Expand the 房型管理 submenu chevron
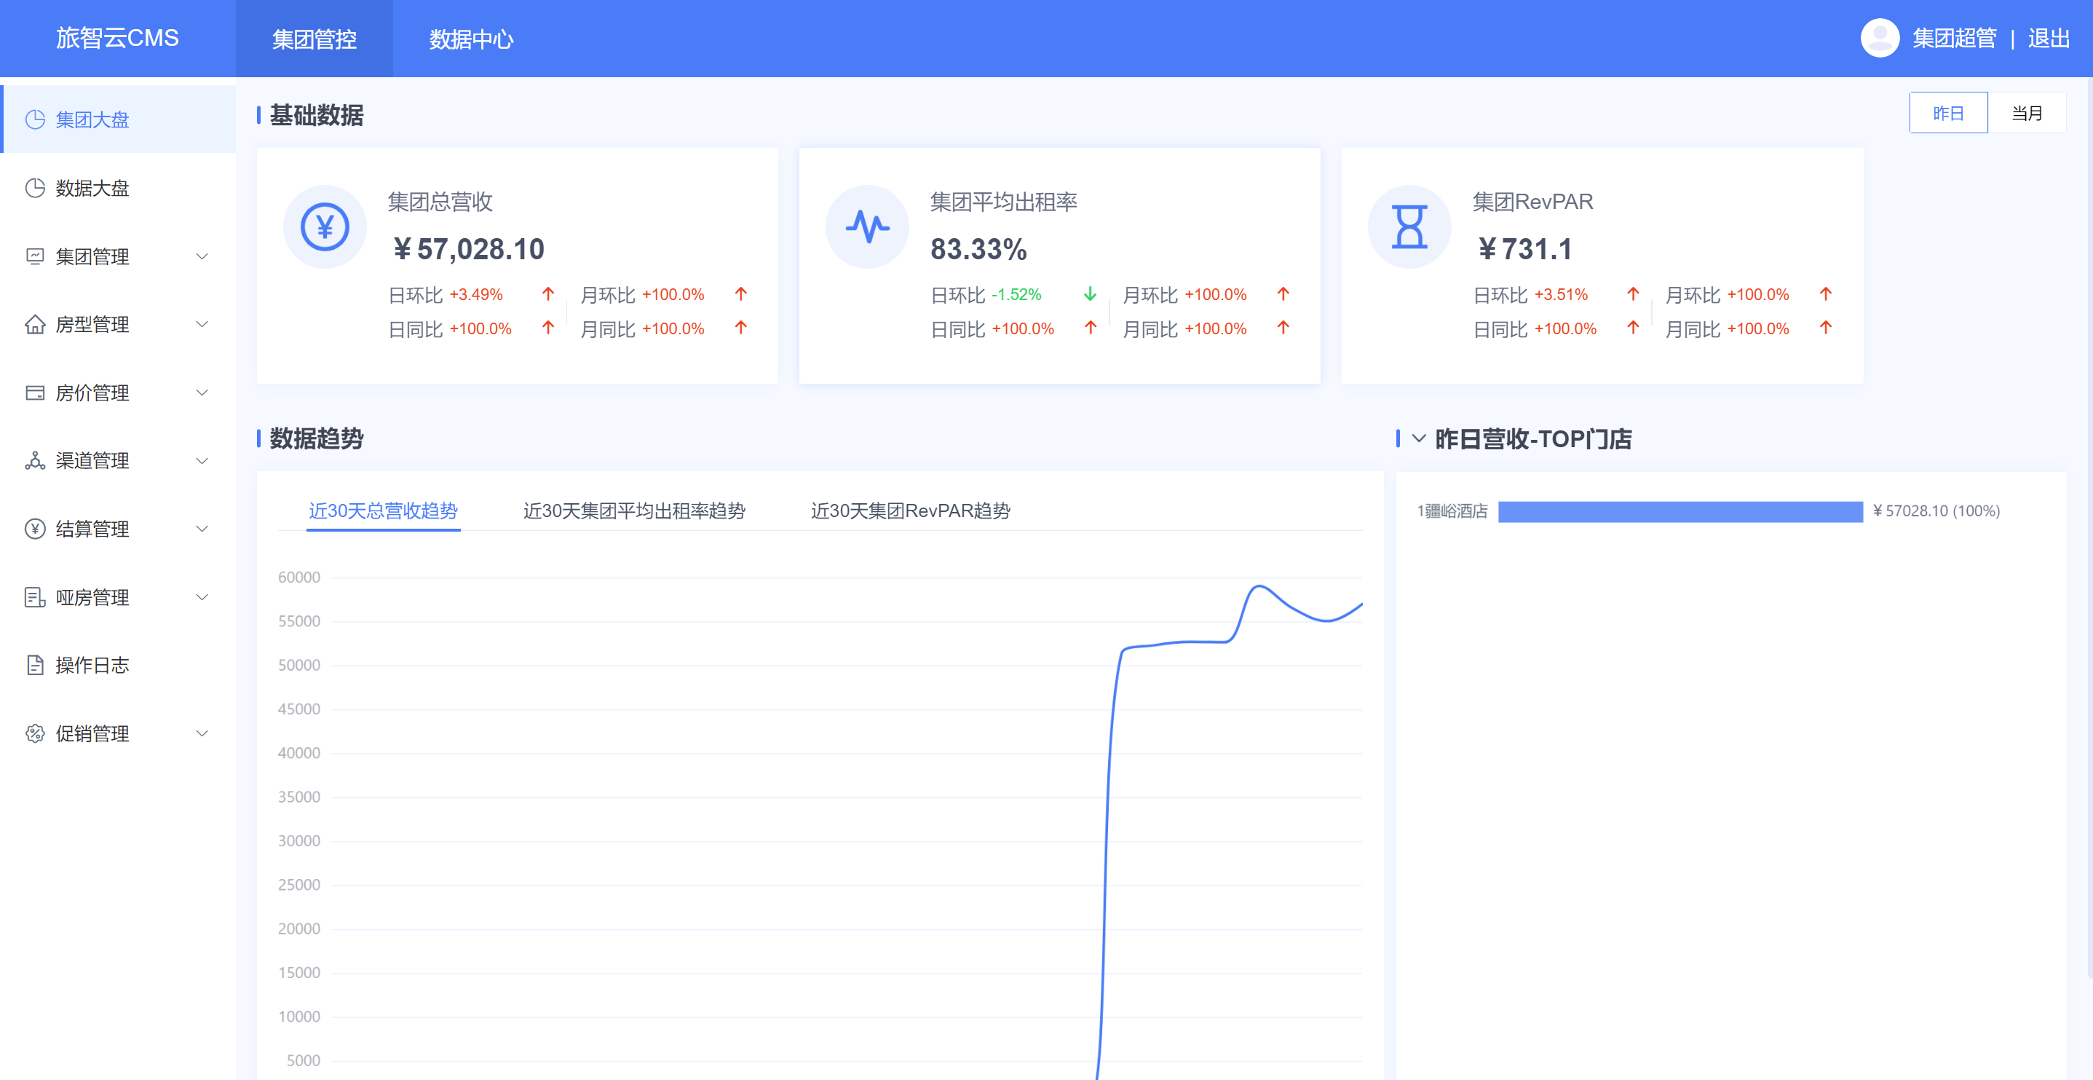This screenshot has height=1080, width=2093. [x=202, y=324]
